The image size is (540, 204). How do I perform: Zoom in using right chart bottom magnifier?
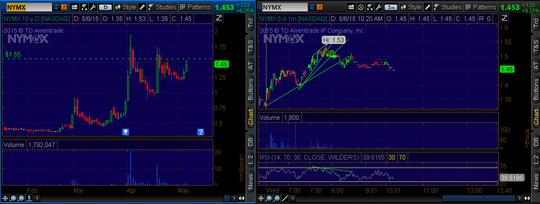(269, 198)
